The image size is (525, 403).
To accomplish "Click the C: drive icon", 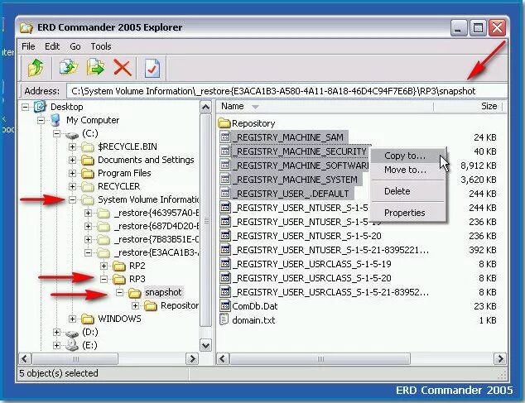I will point(72,135).
